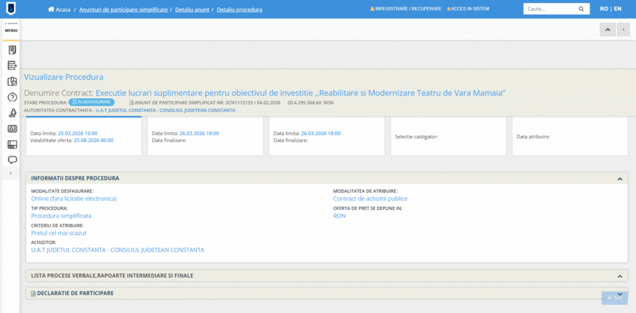Collapse Lista Procese Verbale section

(619, 276)
